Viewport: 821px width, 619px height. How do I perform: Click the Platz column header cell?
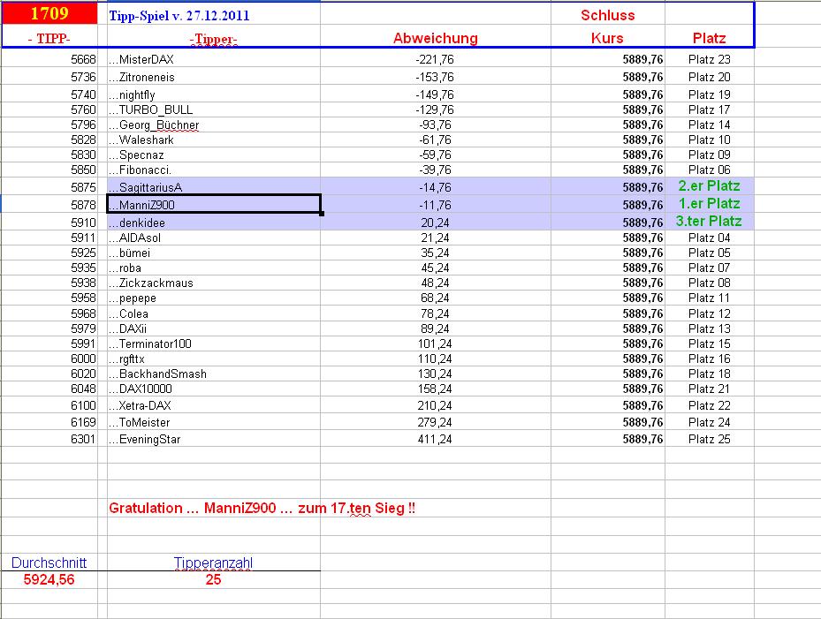(x=709, y=38)
